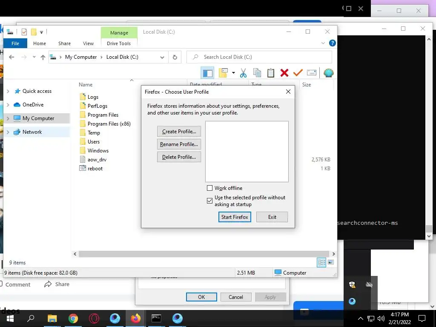This screenshot has height=327, width=436.
Task: Open the recent locations dropdown arrow
Action: 34,57
